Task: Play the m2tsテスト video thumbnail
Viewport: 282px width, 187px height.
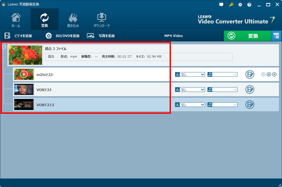Action: 24,74
